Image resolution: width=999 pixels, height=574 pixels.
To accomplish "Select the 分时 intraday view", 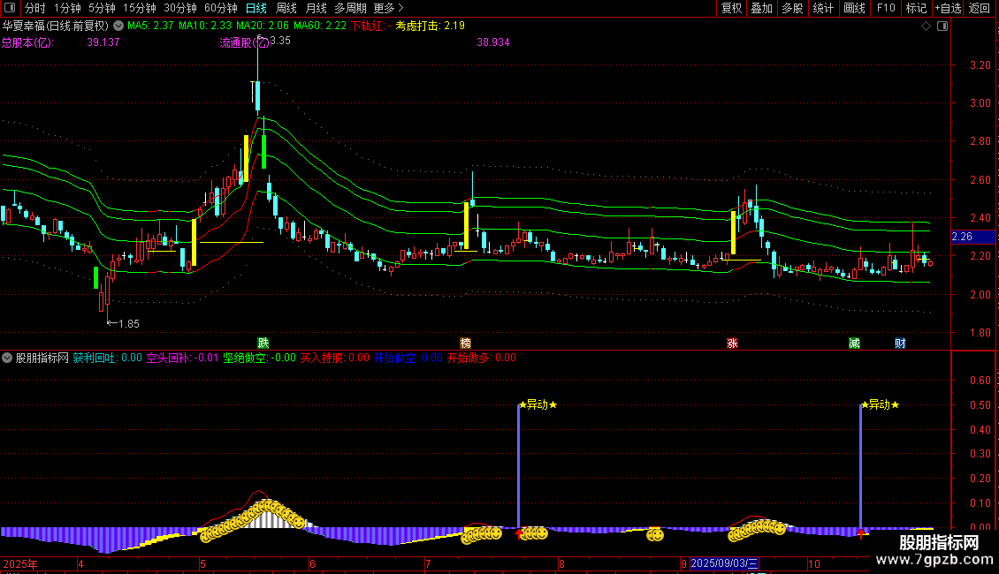I will pos(34,8).
